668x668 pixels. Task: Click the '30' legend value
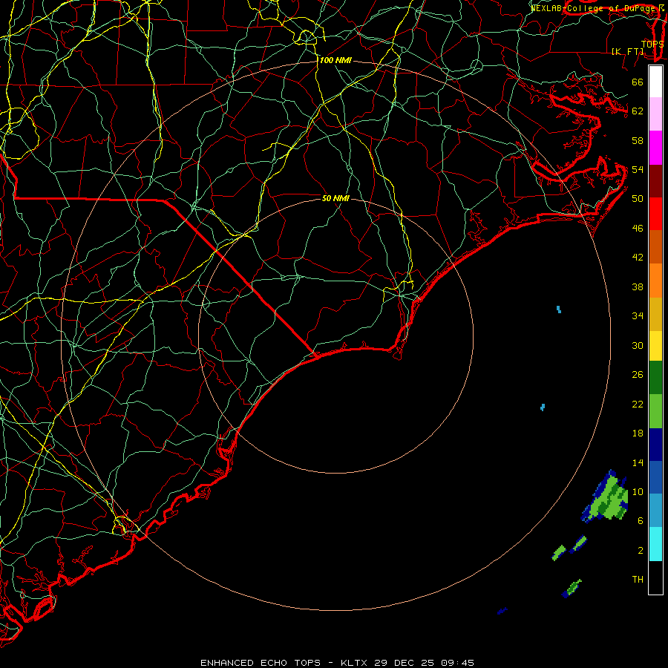coord(638,345)
